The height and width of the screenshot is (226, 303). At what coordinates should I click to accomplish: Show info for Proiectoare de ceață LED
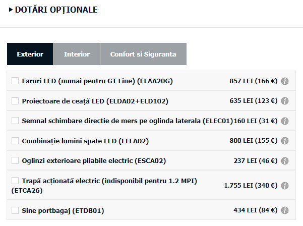[285, 101]
